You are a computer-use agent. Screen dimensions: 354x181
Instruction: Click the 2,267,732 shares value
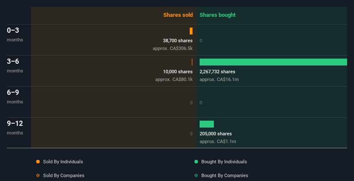point(217,72)
